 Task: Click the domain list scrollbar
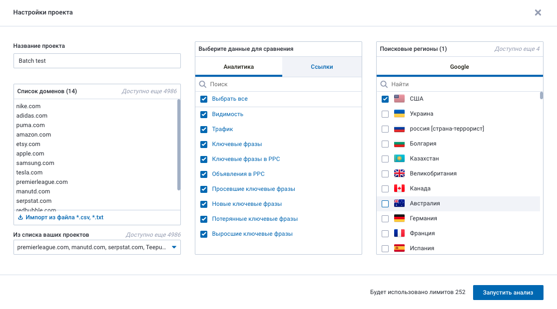179,145
